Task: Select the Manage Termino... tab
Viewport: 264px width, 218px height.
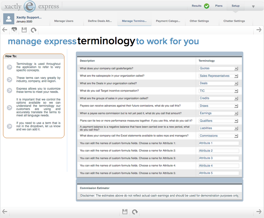Action: 134,21
